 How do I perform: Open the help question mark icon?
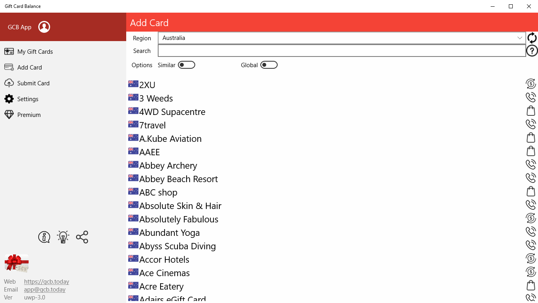point(532,51)
